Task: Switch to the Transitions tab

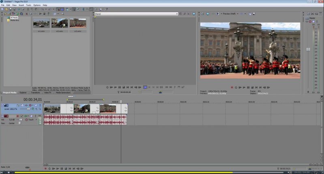Action: [35, 92]
